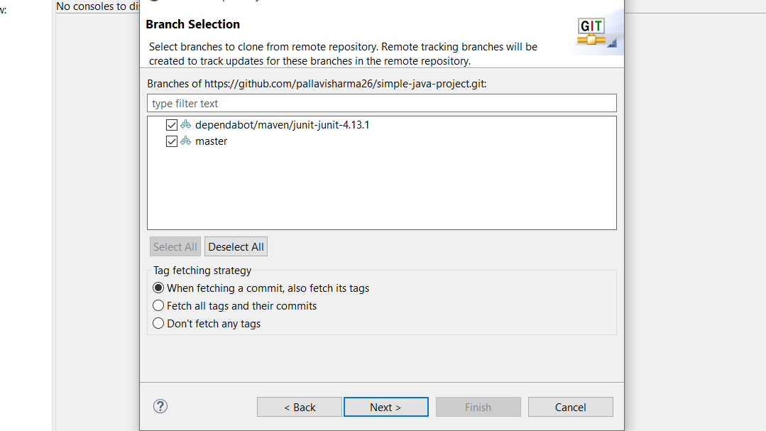The image size is (766, 431).
Task: Choose 'Fetch all tags and their commits'
Action: 159,306
